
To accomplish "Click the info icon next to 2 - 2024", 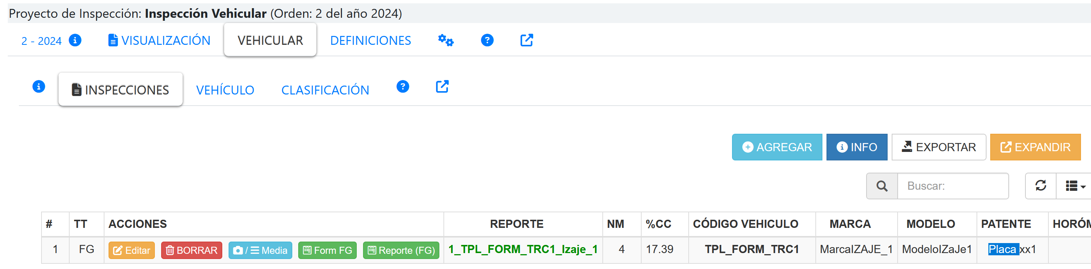I will click(x=75, y=40).
